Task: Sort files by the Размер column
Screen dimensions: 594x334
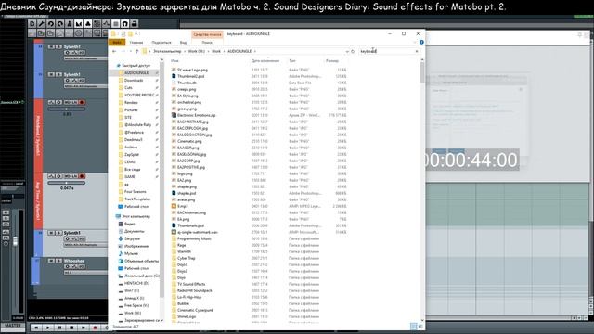Action: (332, 60)
